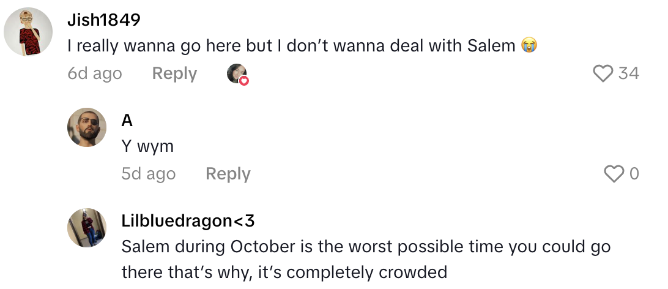Click the creator-liked avatar badge beside Reply
Image resolution: width=668 pixels, height=289 pixels.
[x=237, y=73]
